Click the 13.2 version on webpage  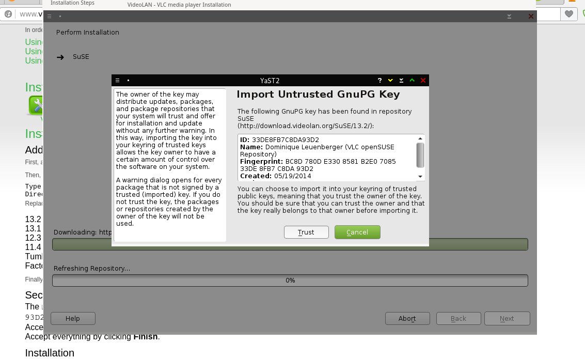pos(33,219)
